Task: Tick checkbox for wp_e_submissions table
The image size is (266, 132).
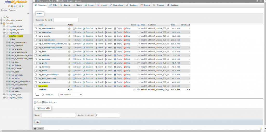Action: pos(36,40)
